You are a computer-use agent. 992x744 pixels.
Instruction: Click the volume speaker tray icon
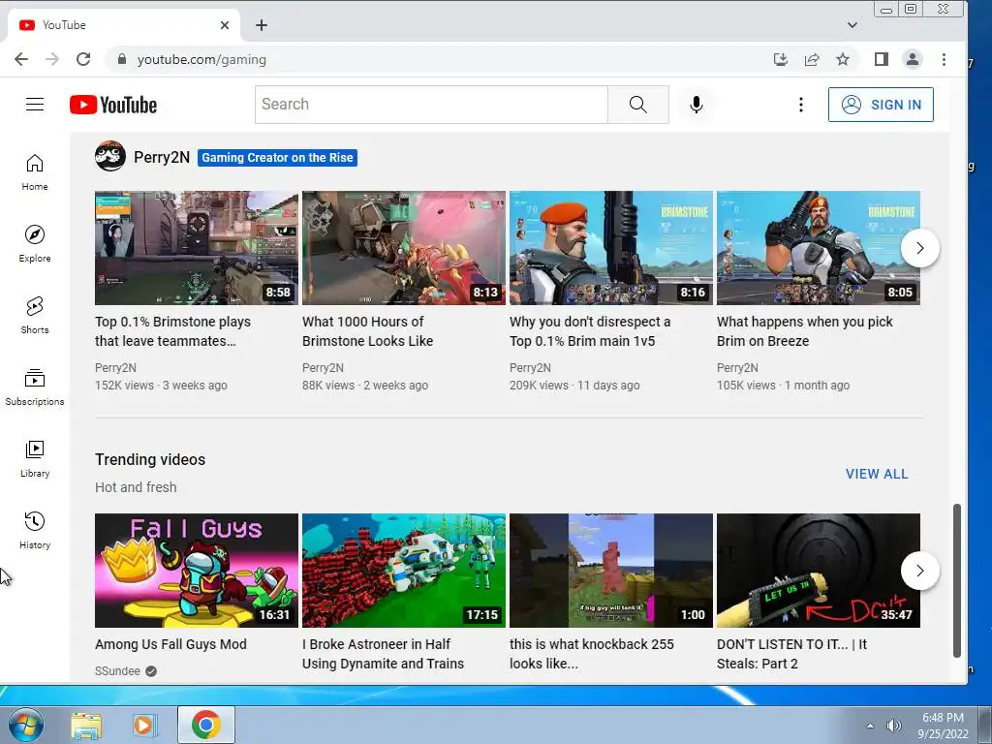pos(893,726)
